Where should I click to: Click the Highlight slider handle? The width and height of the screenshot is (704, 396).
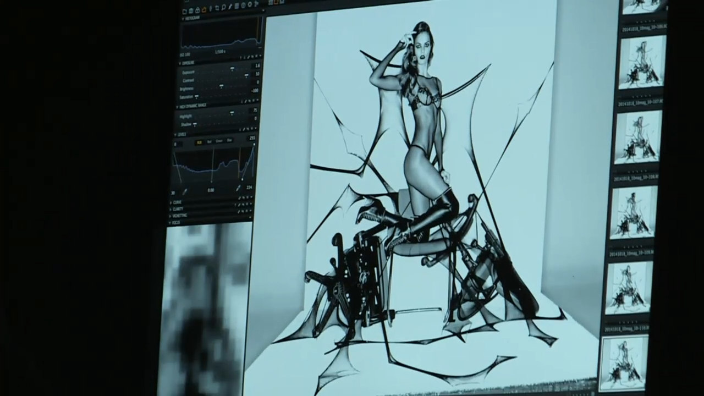pyautogui.click(x=232, y=112)
